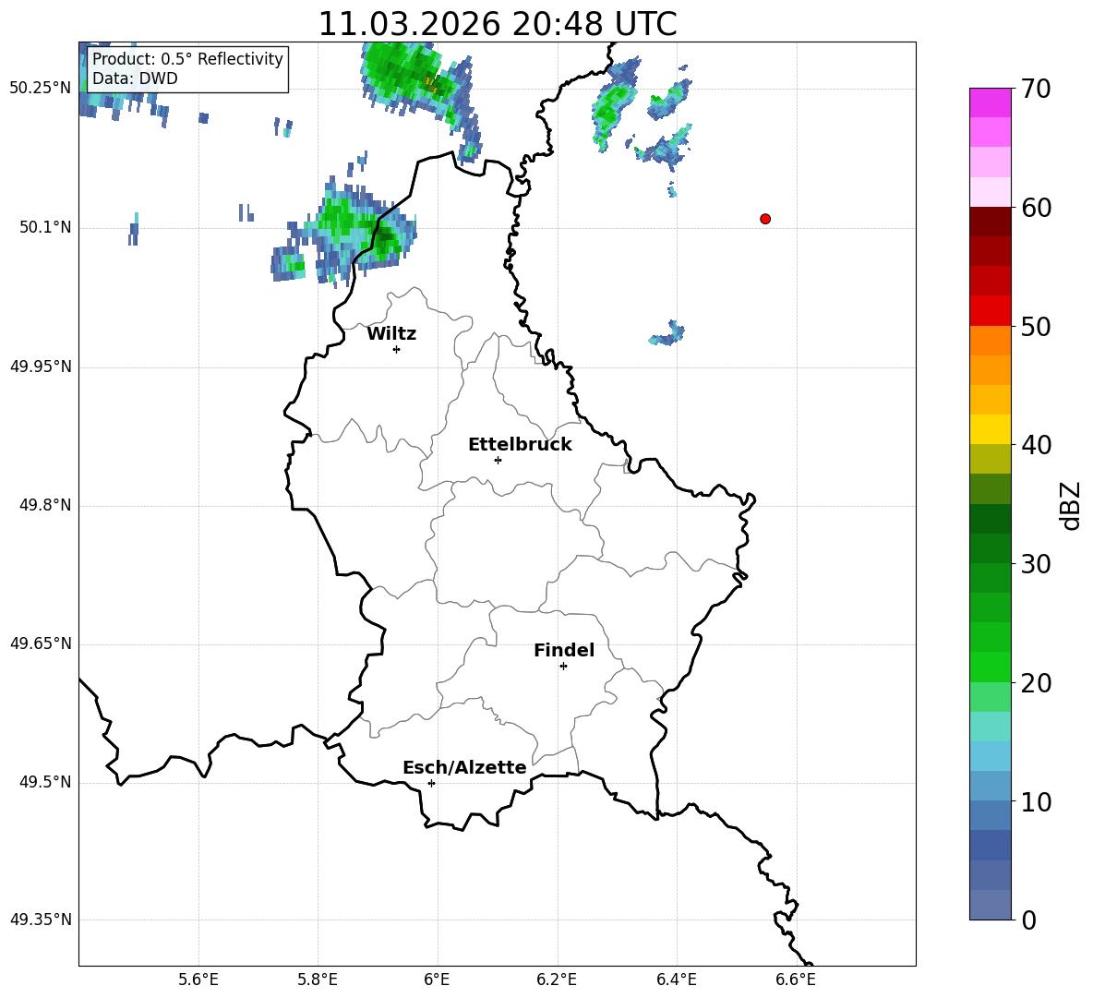
Task: Click the 6.4°E longitude label
Action: click(x=676, y=980)
